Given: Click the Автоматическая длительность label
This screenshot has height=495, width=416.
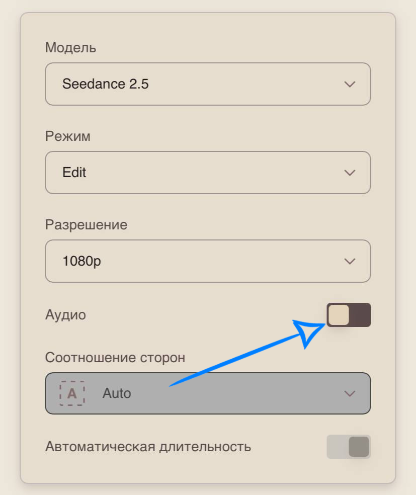Looking at the screenshot, I should (148, 447).
